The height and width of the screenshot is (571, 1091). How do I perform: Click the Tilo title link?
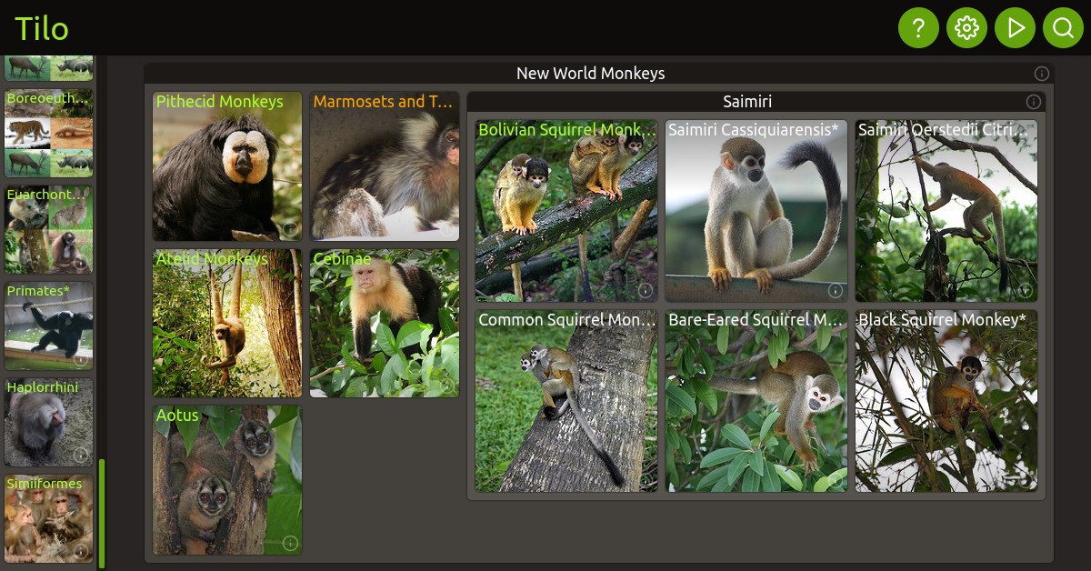point(42,28)
